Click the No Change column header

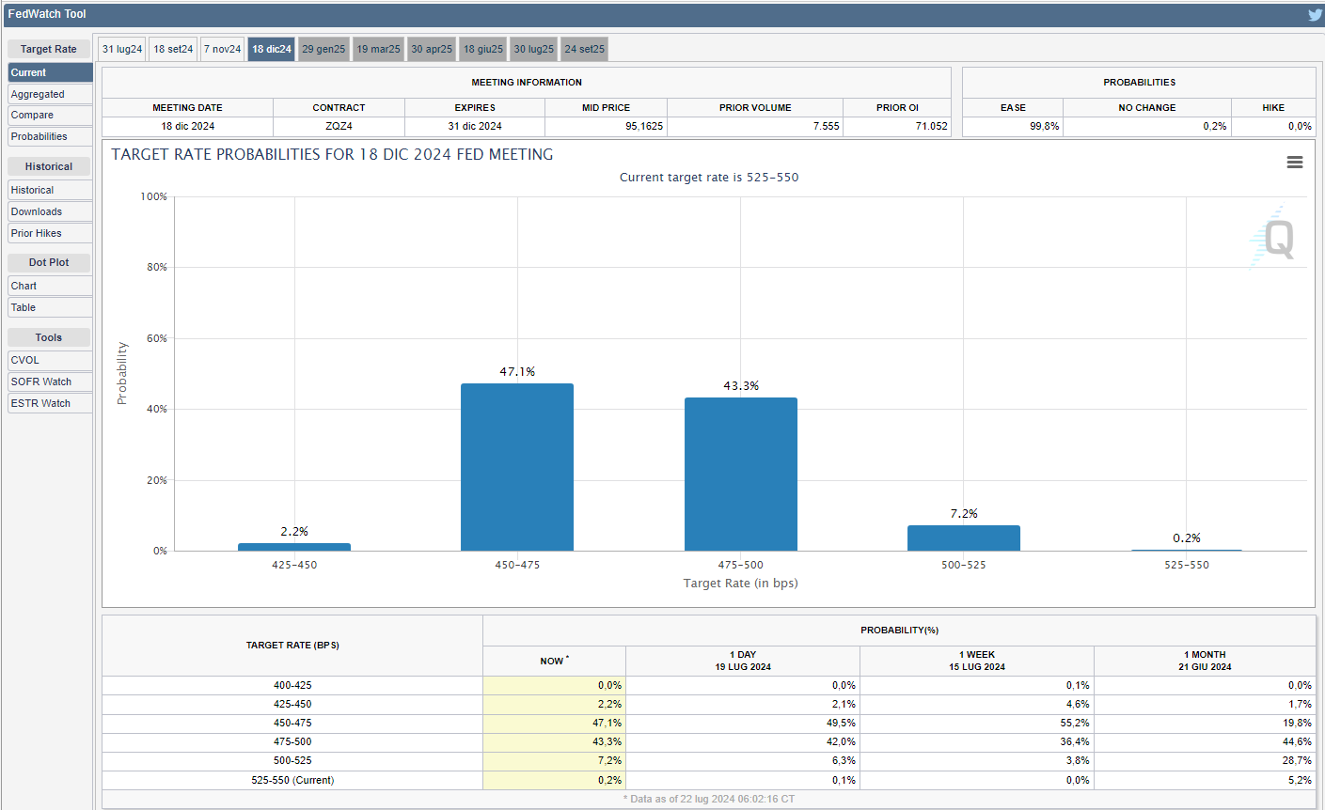[1147, 107]
